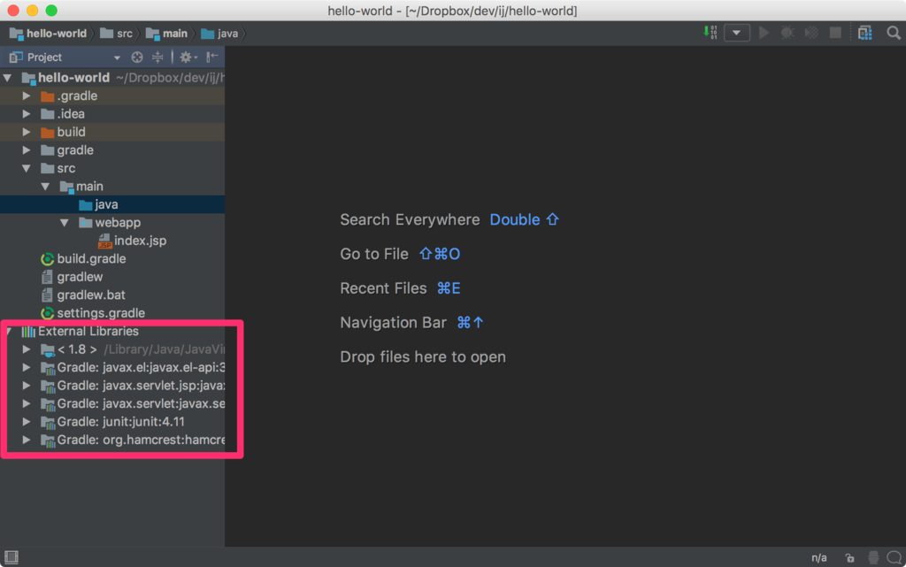
Task: Select the External Libraries node
Action: click(112, 332)
